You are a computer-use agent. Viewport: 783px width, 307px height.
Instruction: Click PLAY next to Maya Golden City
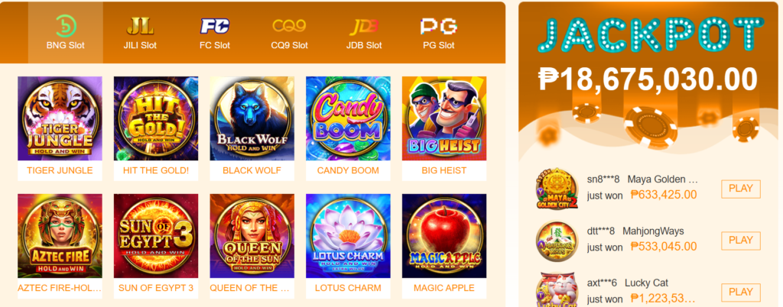pos(740,189)
